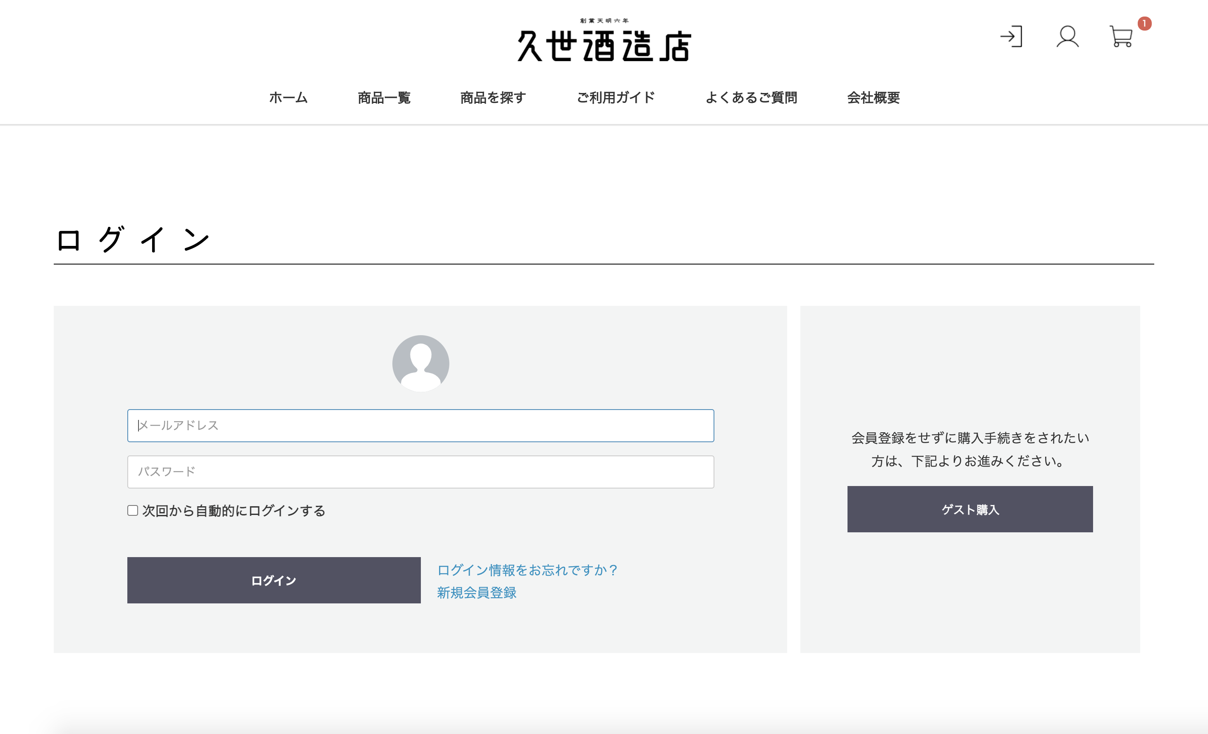The height and width of the screenshot is (734, 1208).
Task: Click the 会員登録をせずに購入手続きをされたい text
Action: pyautogui.click(x=970, y=438)
